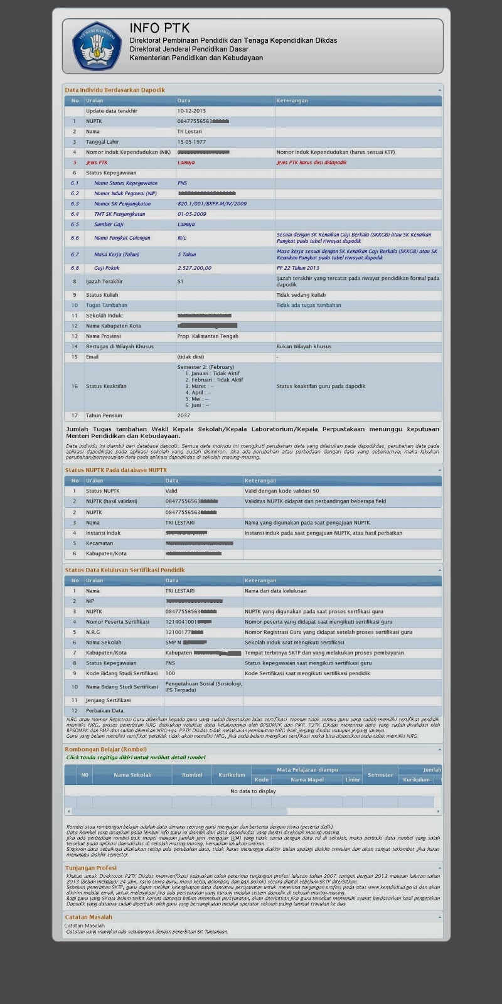Select the Tahun Pensiun value 2037
This screenshot has width=502, height=1004.
[183, 415]
